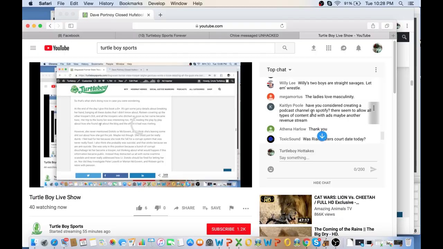
Task: Open the Window menu
Action: pyautogui.click(x=179, y=3)
